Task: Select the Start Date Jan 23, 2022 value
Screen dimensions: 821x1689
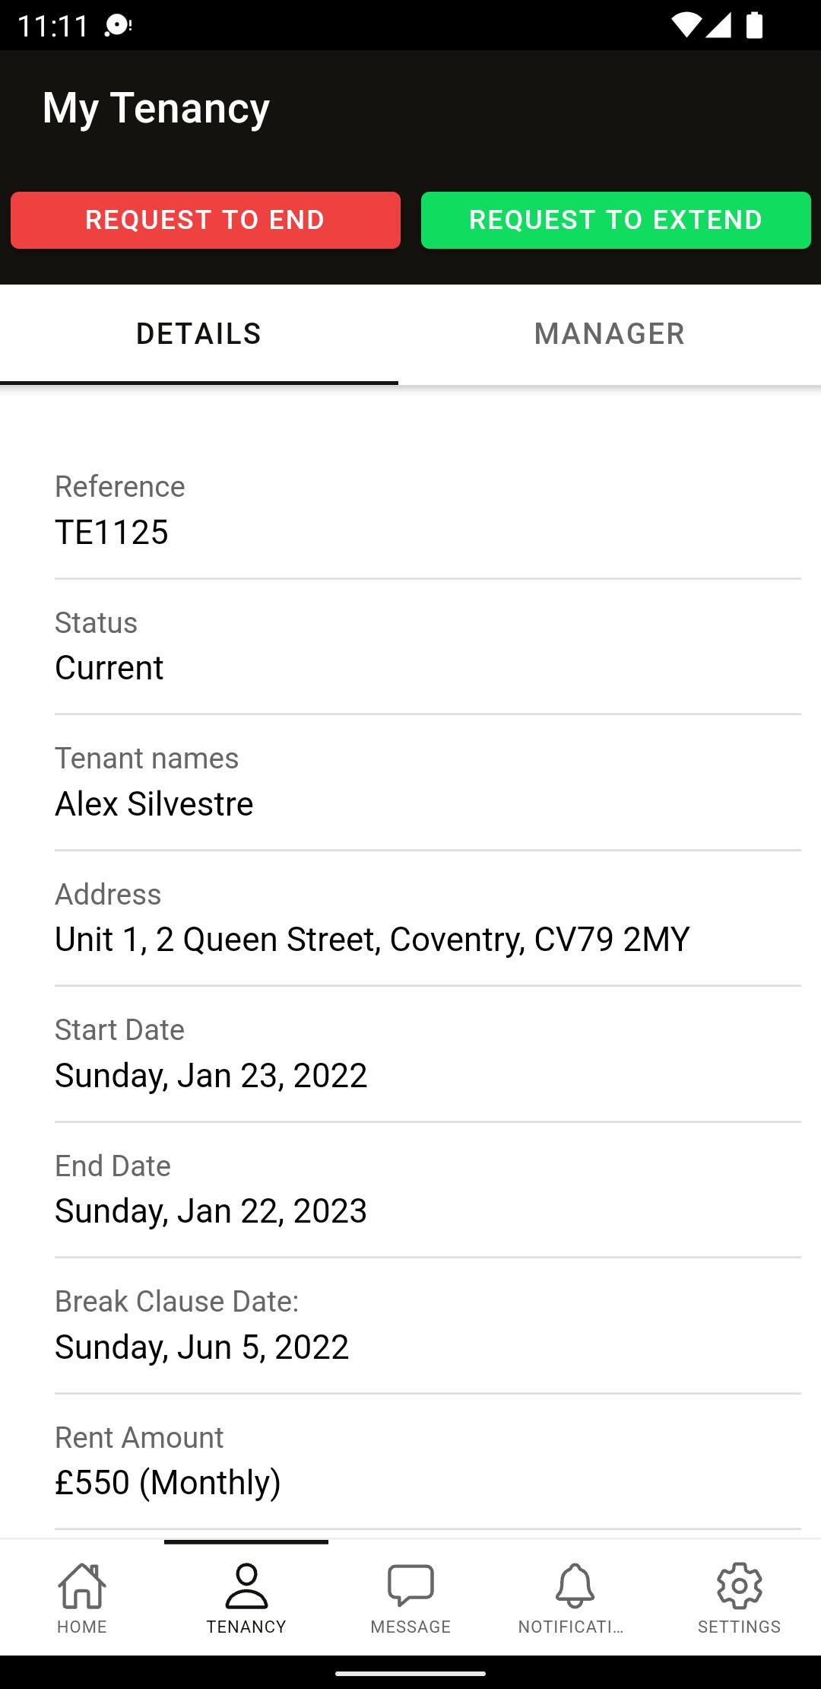Action: 211,1076
